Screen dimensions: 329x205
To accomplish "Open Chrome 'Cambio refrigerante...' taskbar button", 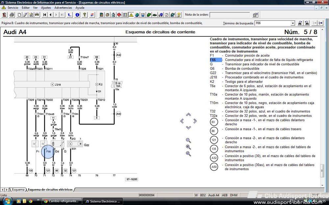I will (61, 201).
